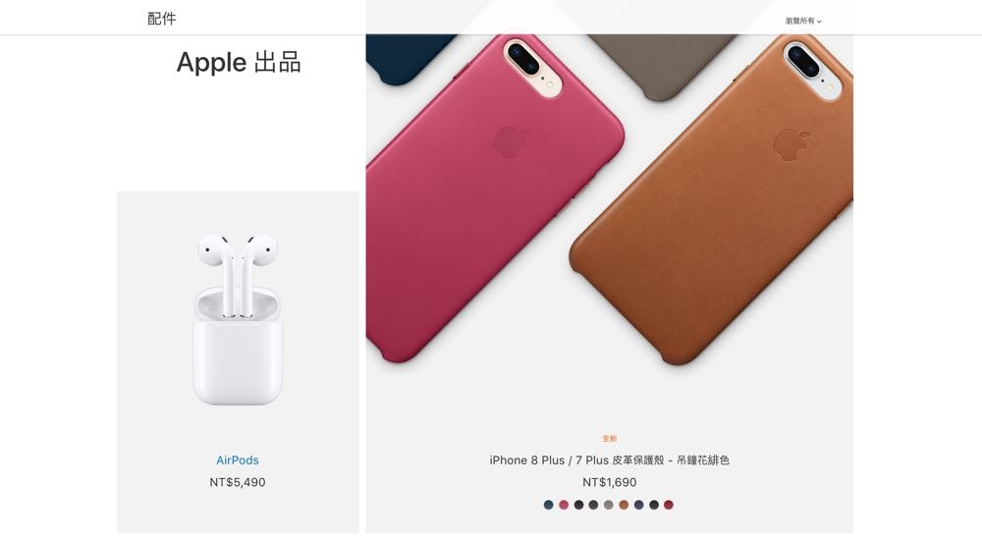Select the saddle brown color swatch
The width and height of the screenshot is (982, 539).
pyautogui.click(x=624, y=505)
